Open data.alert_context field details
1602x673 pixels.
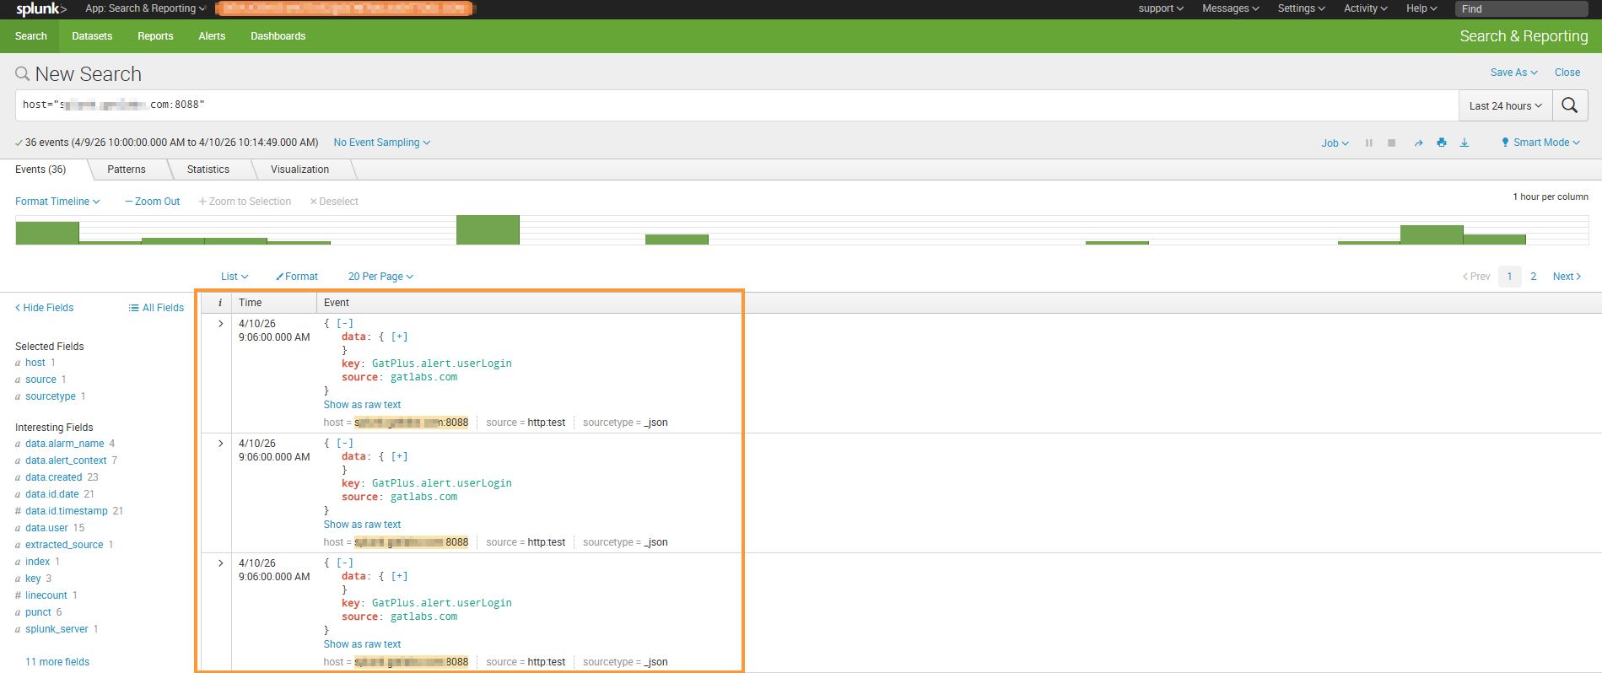click(x=66, y=460)
